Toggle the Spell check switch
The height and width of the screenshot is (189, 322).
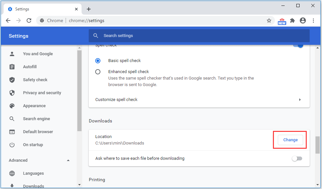[x=298, y=45]
